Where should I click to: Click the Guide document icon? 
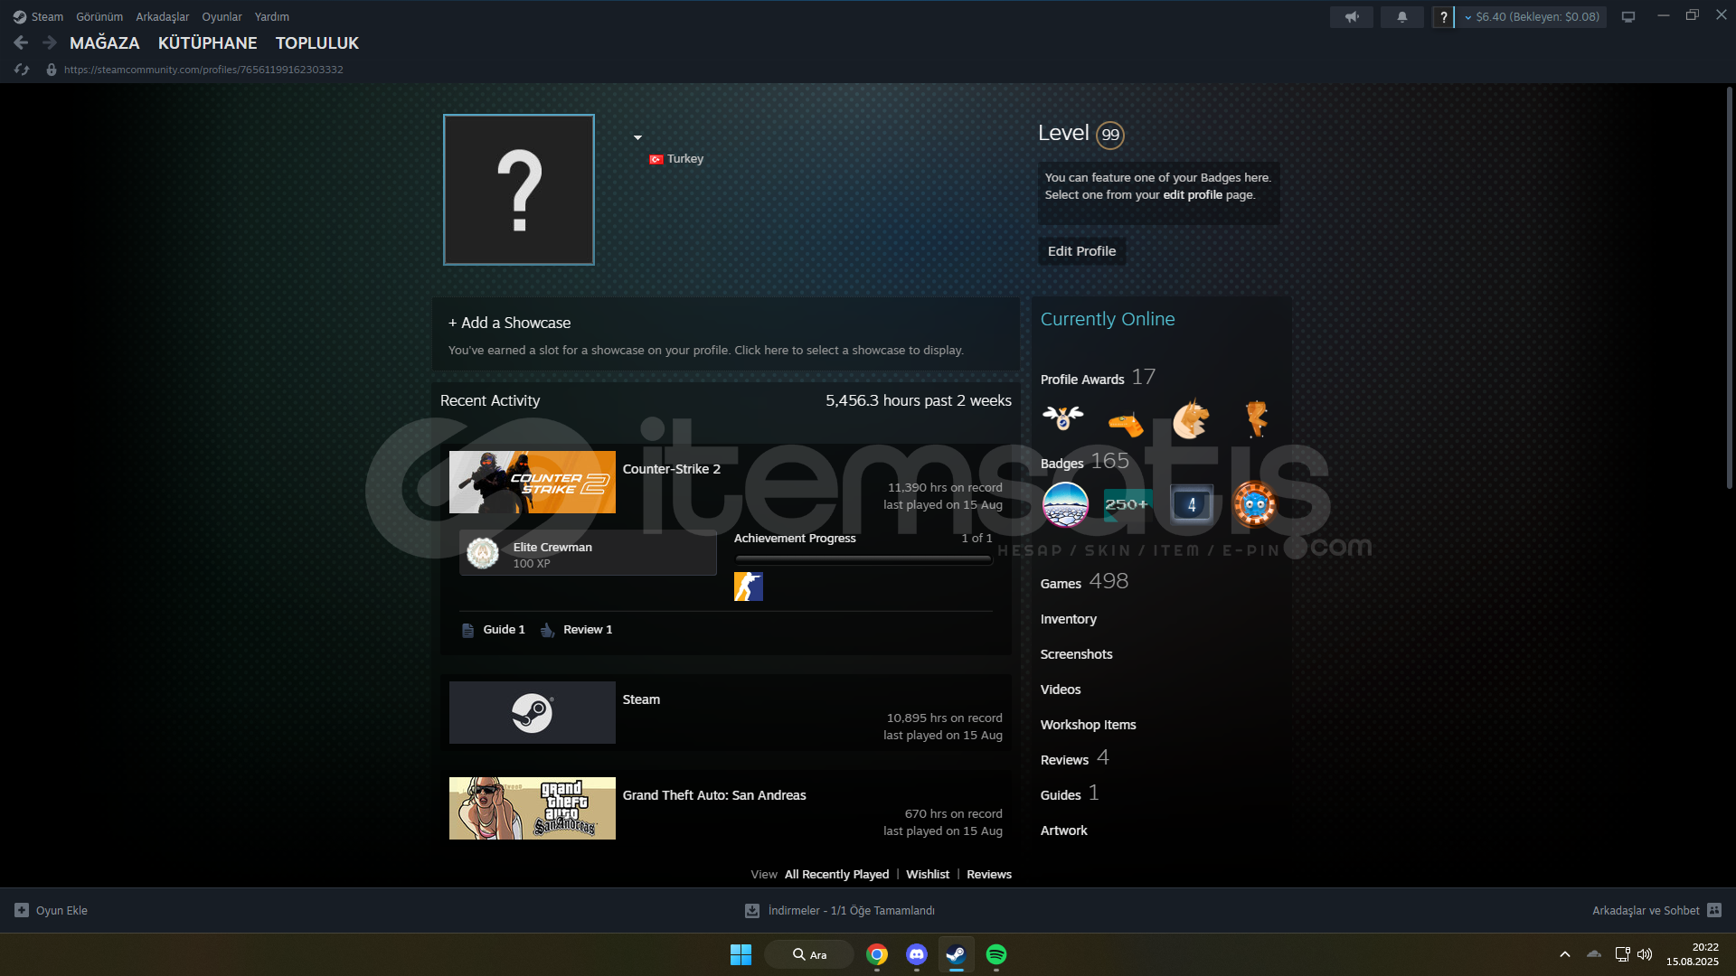[x=467, y=630]
